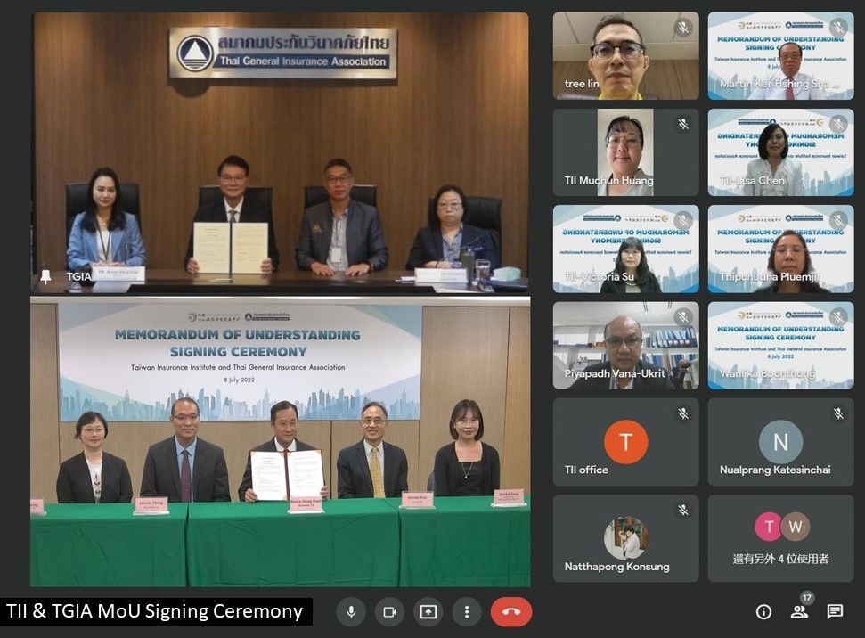
Task: Click muted mic icon on Thipchudha Pluemjit tile
Action: [838, 221]
